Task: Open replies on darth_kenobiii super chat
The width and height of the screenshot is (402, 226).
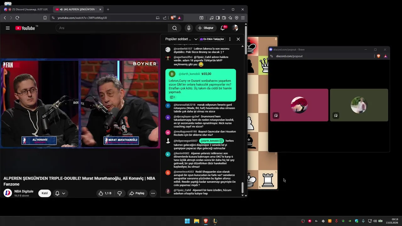Action: pyautogui.click(x=172, y=97)
